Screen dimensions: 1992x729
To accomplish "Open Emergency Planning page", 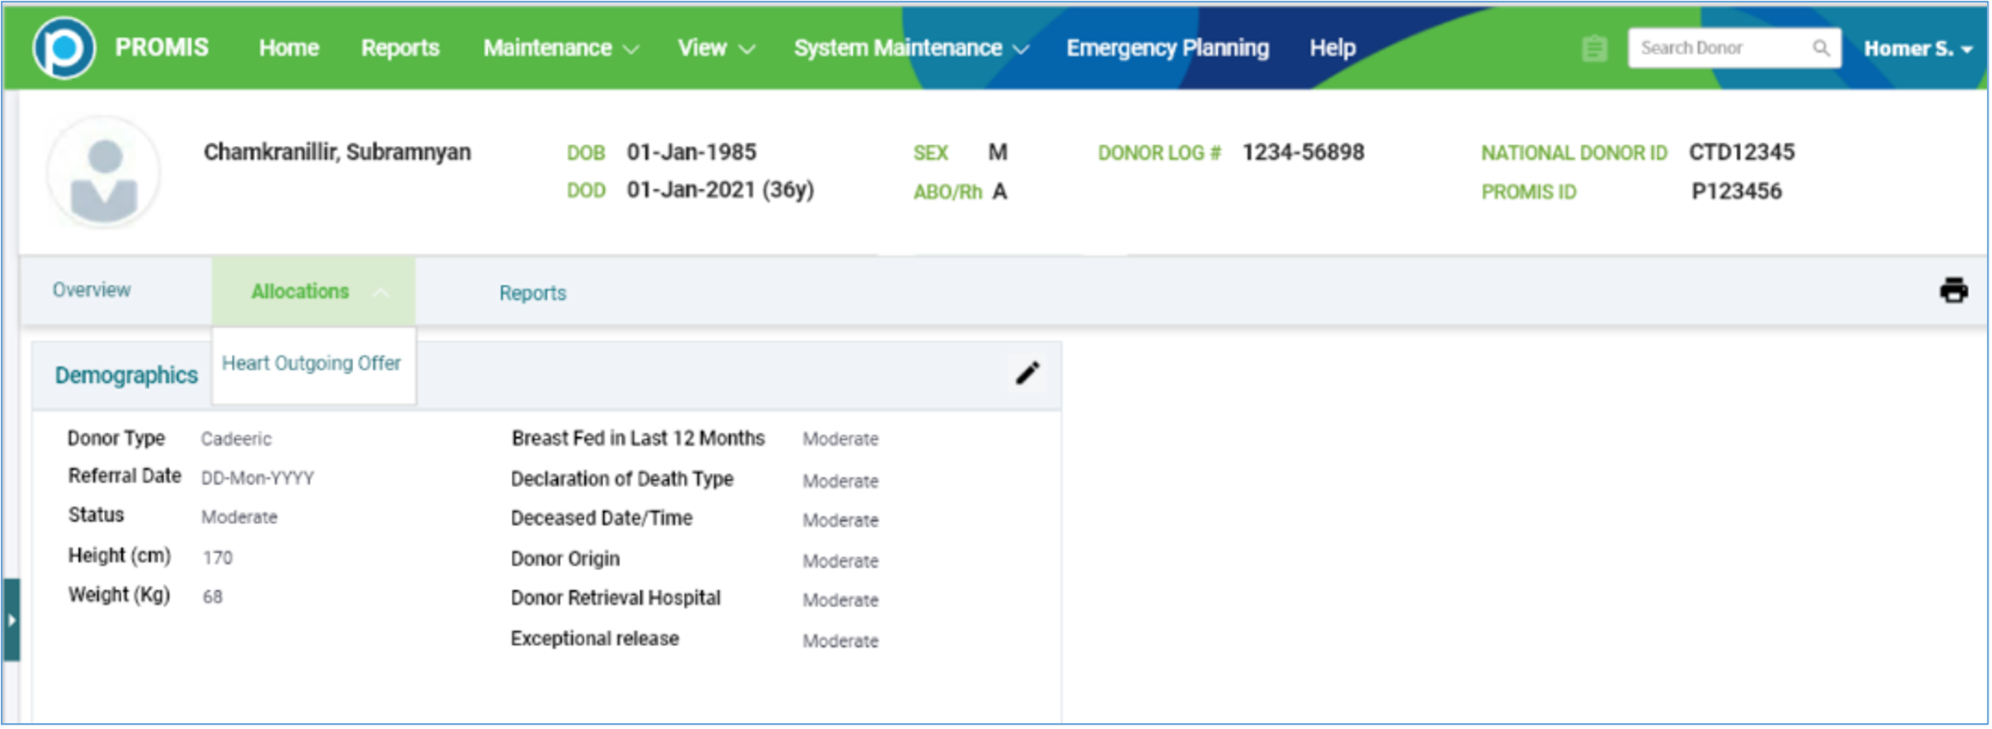I will [1167, 48].
